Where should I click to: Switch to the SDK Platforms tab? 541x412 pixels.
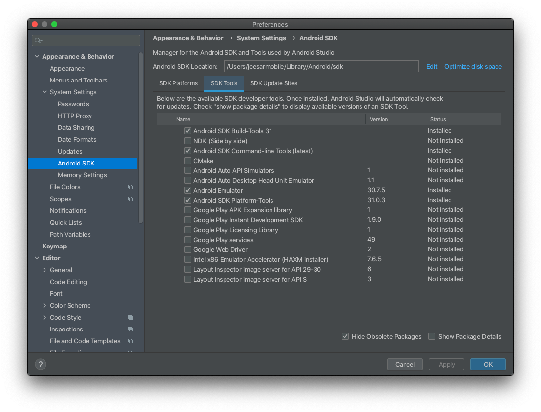pyautogui.click(x=179, y=83)
